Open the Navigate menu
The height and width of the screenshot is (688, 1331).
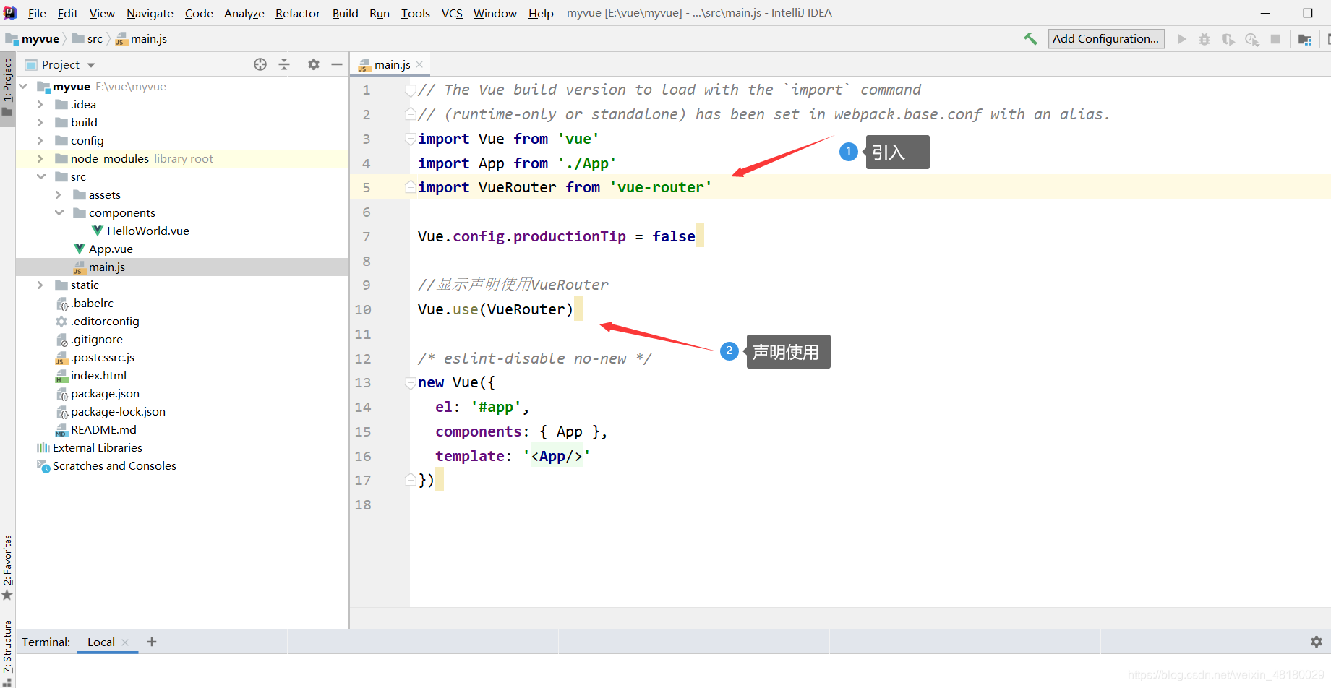(x=150, y=13)
